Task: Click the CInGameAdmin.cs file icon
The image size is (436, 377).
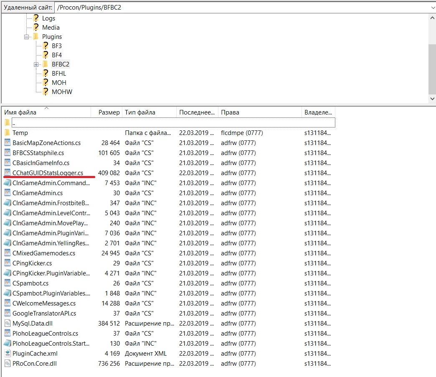Action: [x=8, y=193]
